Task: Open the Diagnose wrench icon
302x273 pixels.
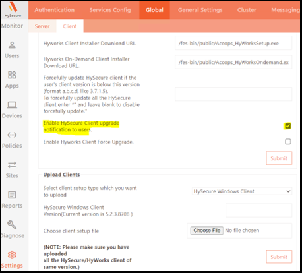Action: point(12,225)
